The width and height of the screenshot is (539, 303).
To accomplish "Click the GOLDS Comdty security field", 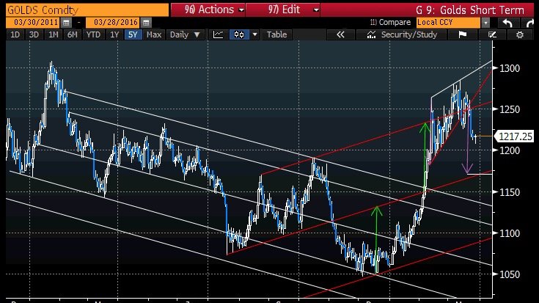I will coord(87,10).
